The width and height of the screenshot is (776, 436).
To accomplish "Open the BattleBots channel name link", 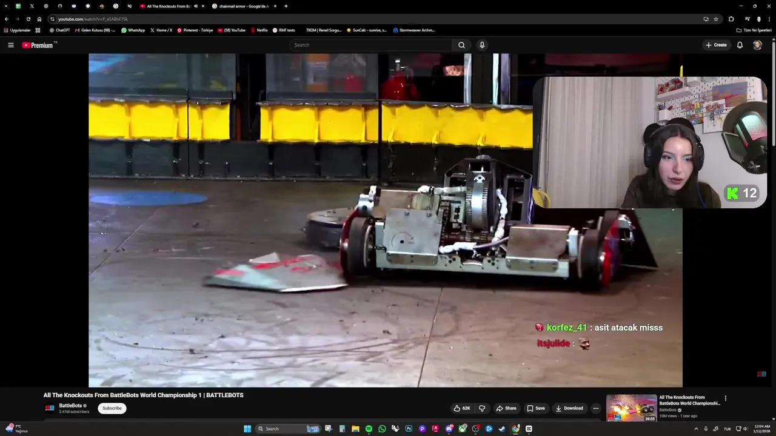I will [x=70, y=406].
